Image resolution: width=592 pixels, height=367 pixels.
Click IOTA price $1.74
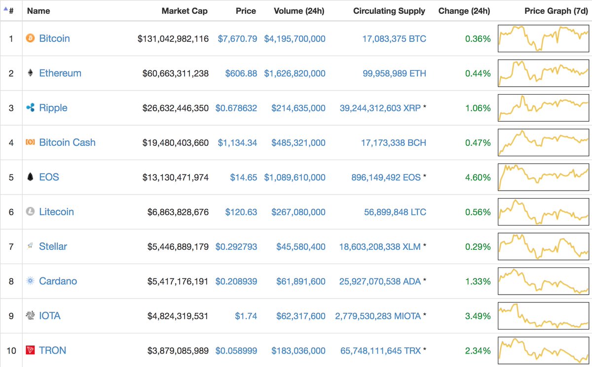tap(246, 316)
